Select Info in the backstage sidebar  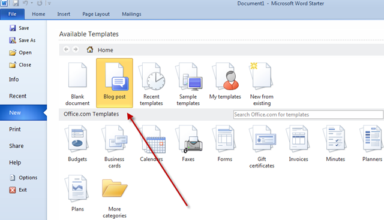(14, 80)
